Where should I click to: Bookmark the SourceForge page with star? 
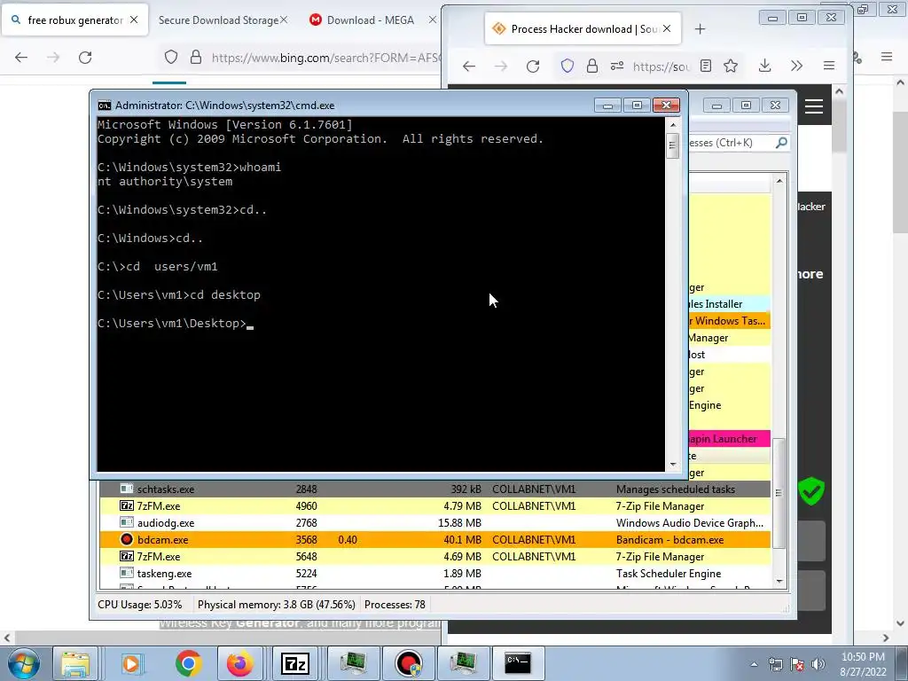click(731, 66)
